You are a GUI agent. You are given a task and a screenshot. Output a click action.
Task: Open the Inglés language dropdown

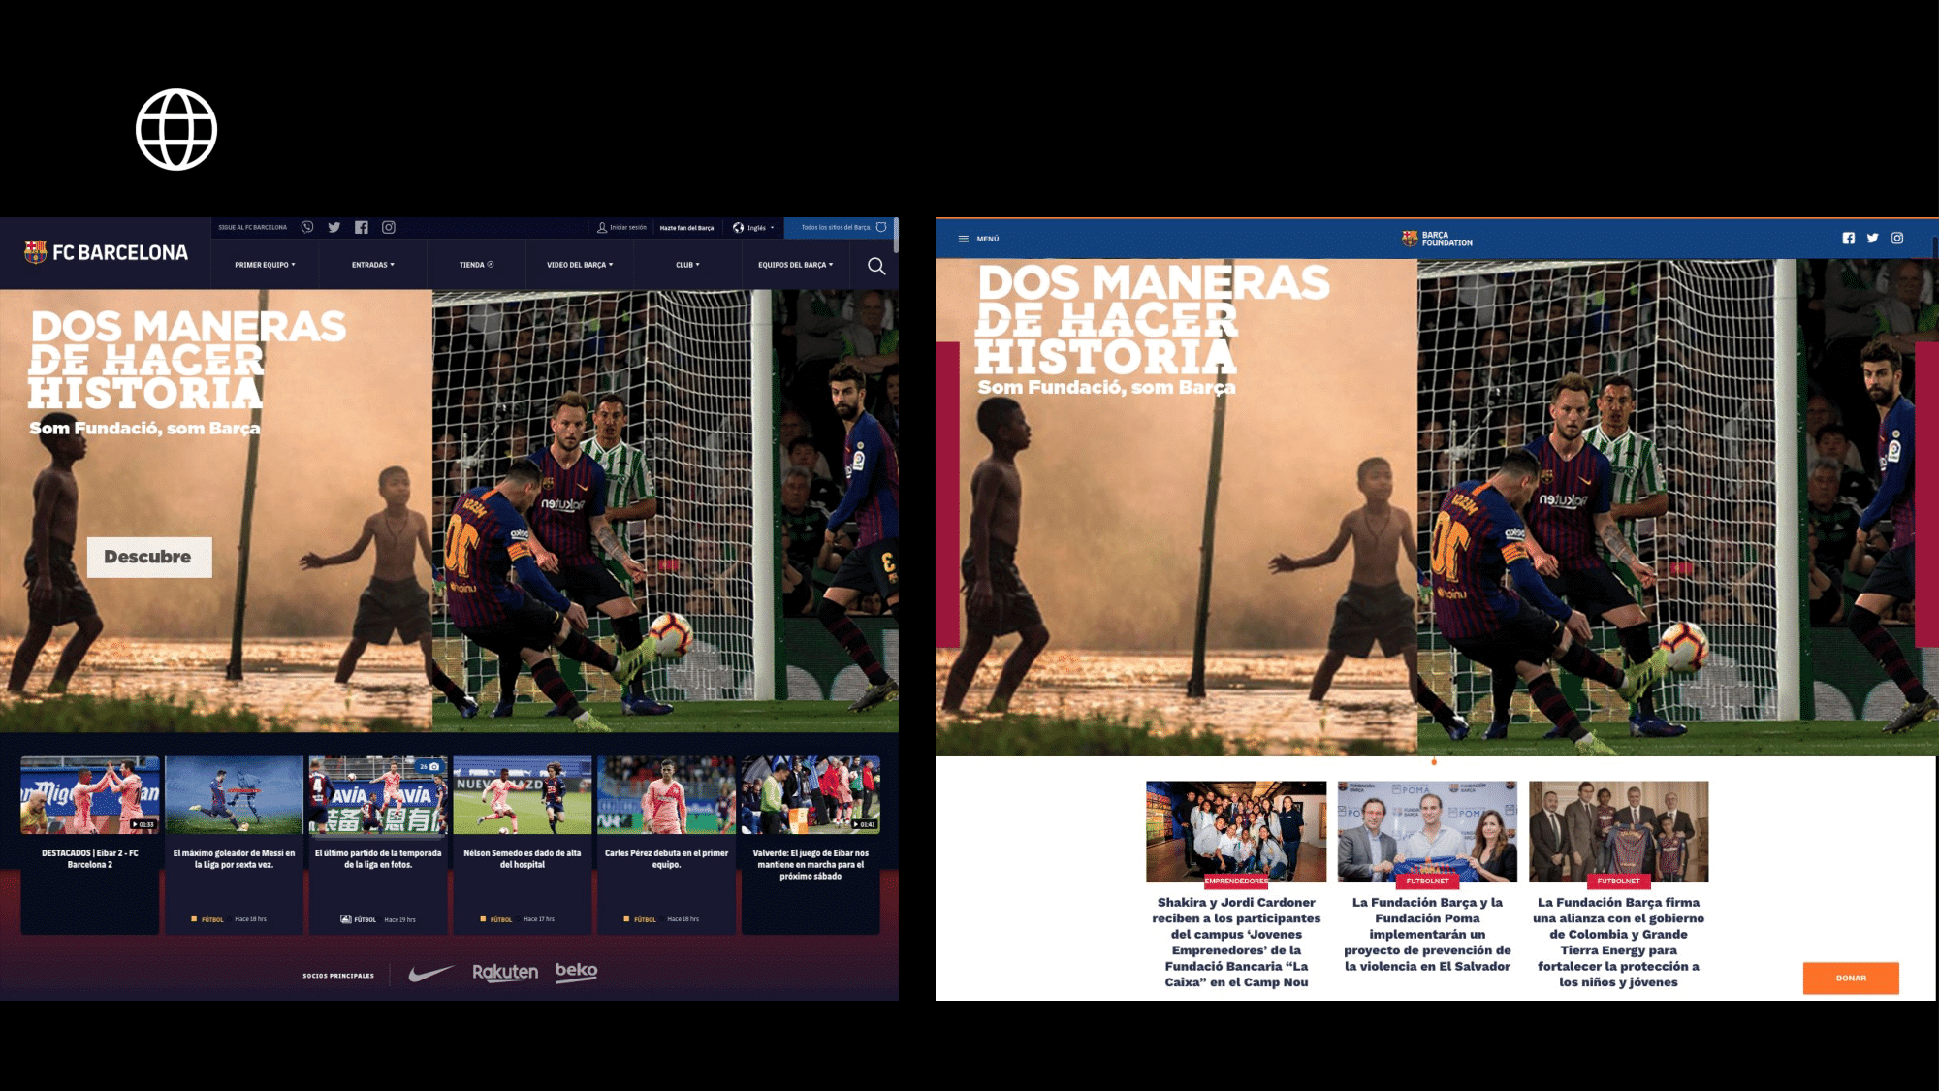(x=755, y=228)
